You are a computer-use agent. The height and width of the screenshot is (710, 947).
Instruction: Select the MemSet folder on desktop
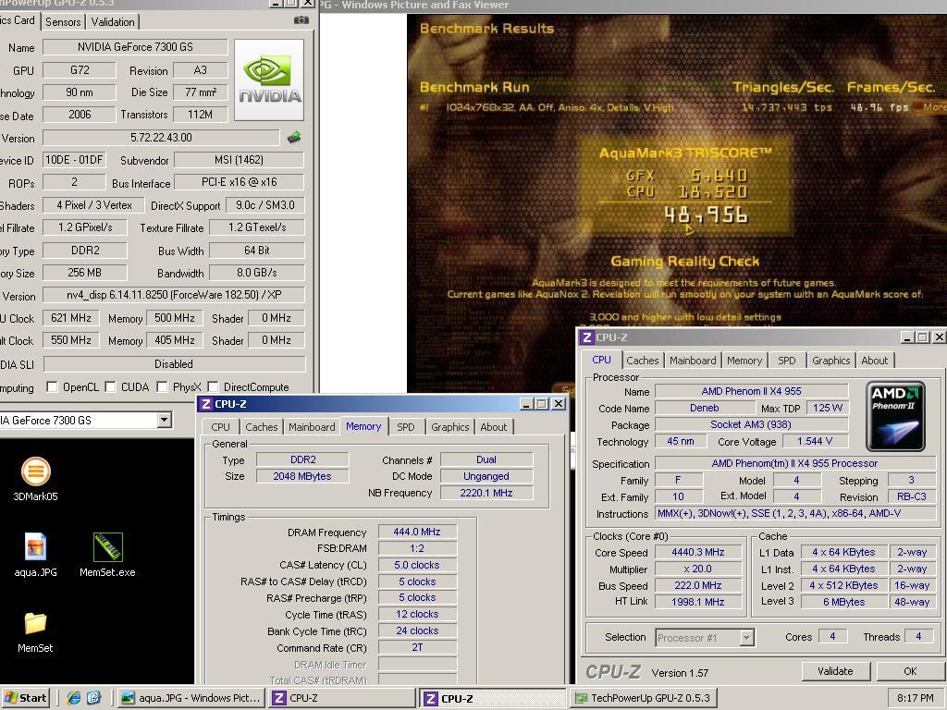tap(35, 623)
